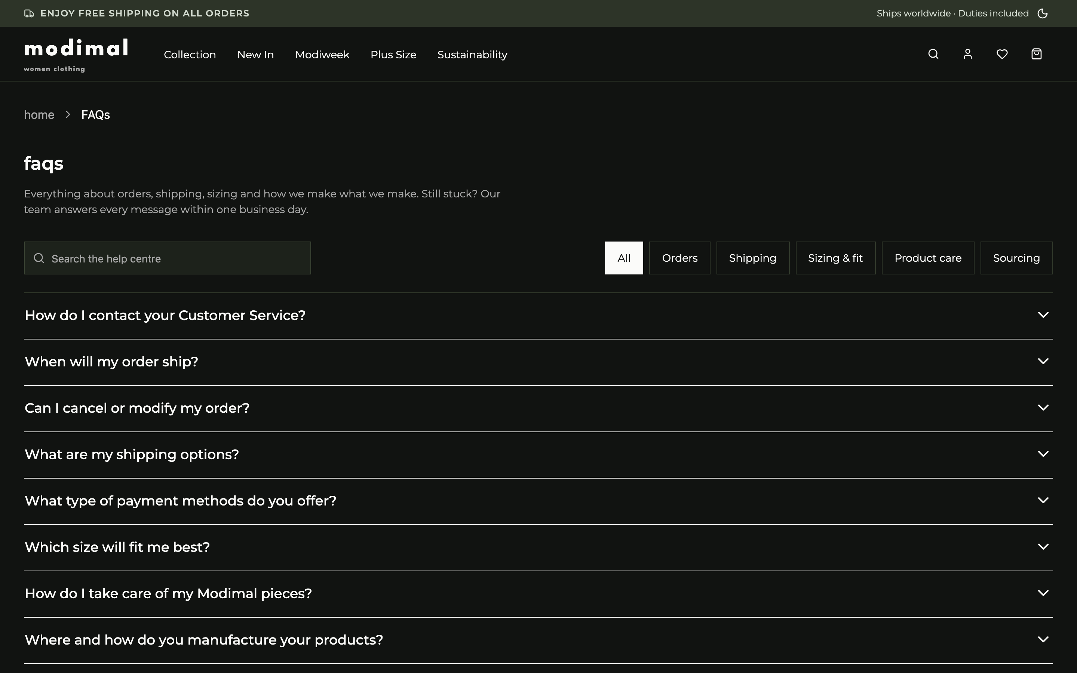Click the Modimal logo
The height and width of the screenshot is (673, 1077).
[x=76, y=55]
